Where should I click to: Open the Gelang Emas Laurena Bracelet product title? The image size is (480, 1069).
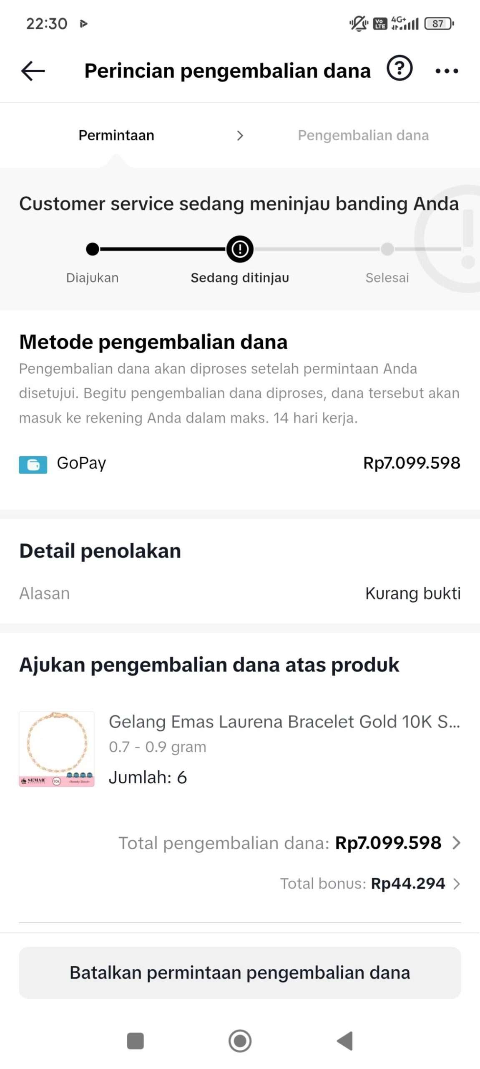284,722
